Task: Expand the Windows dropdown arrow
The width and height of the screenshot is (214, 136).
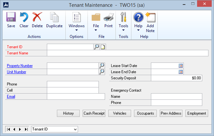Action: click(76, 30)
